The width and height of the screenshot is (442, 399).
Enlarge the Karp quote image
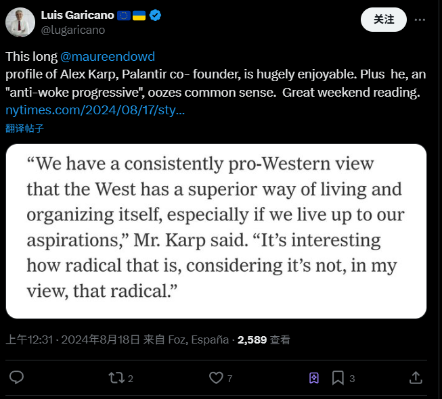click(216, 231)
